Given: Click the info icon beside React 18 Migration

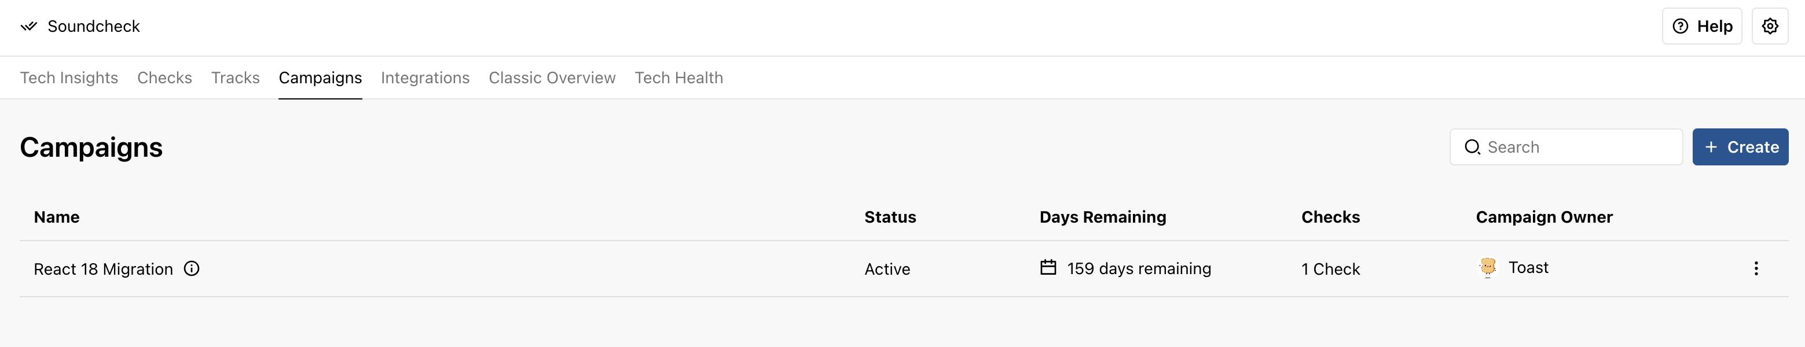Looking at the screenshot, I should (x=191, y=269).
